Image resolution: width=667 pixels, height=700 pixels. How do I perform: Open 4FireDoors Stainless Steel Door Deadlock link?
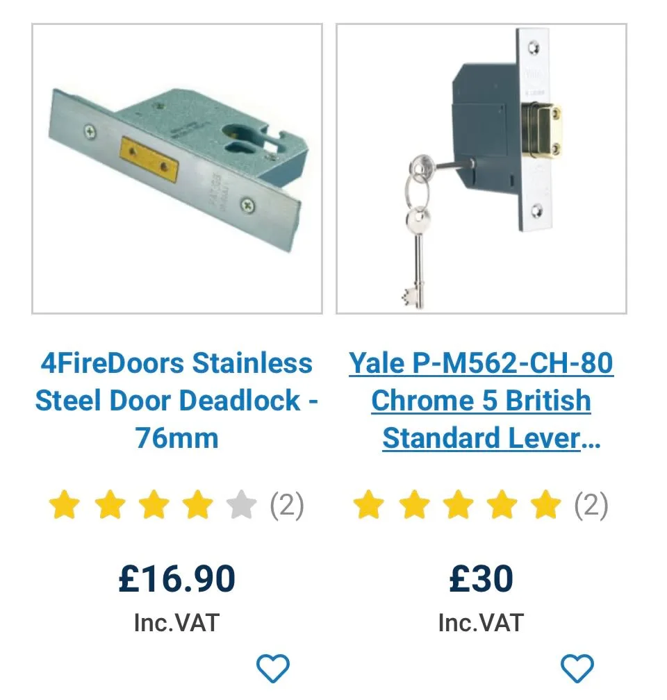point(177,400)
